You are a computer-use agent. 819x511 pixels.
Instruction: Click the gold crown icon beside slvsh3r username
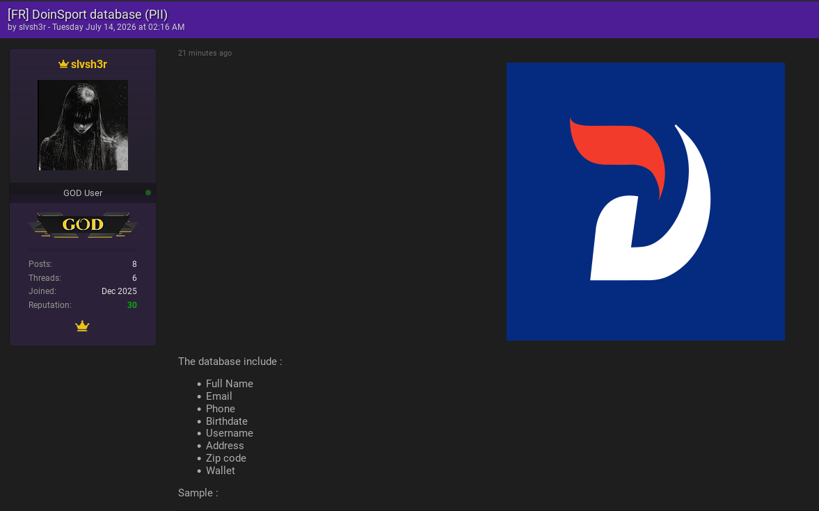tap(63, 64)
